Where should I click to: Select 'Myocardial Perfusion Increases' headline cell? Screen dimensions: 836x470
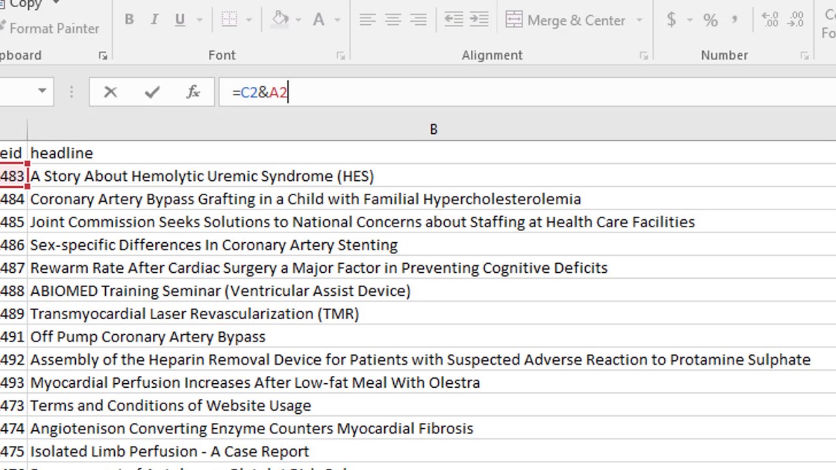coord(432,383)
